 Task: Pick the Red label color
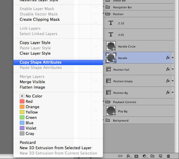pos(29,101)
